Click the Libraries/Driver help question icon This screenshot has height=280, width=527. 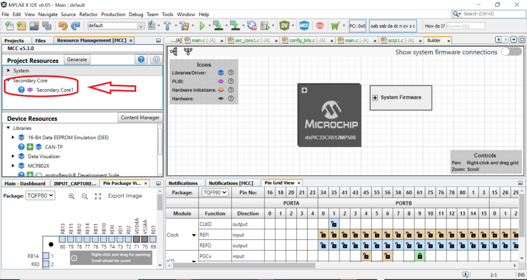tap(231, 72)
